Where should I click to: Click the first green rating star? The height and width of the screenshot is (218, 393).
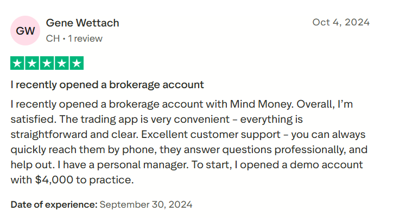tap(17, 63)
